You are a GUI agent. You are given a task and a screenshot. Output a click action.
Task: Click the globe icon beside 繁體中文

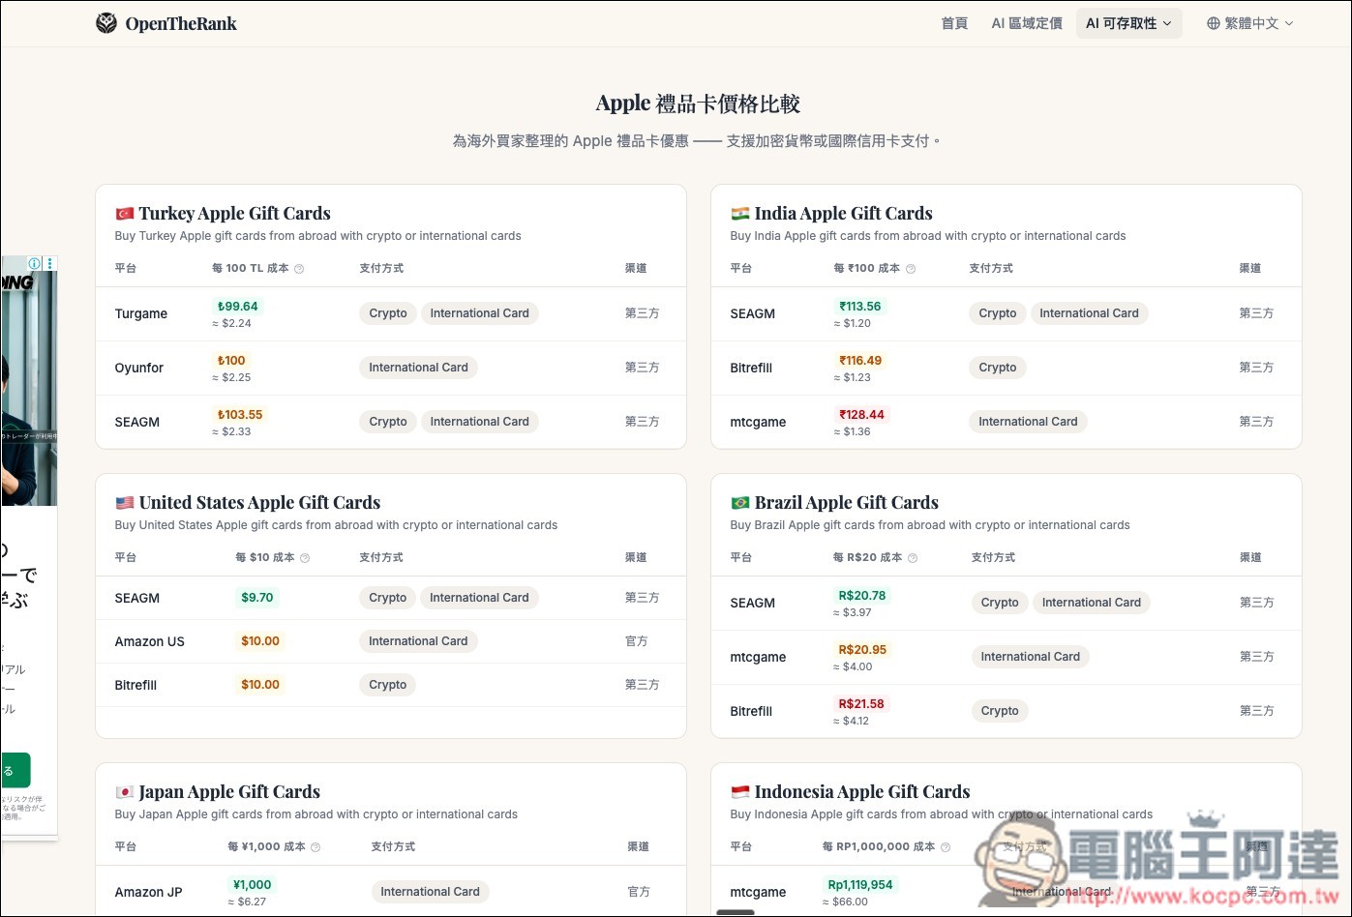[x=1213, y=23]
